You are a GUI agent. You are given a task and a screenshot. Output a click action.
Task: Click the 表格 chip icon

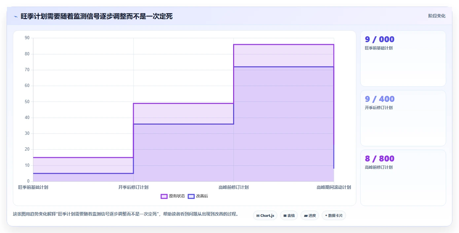(285, 216)
